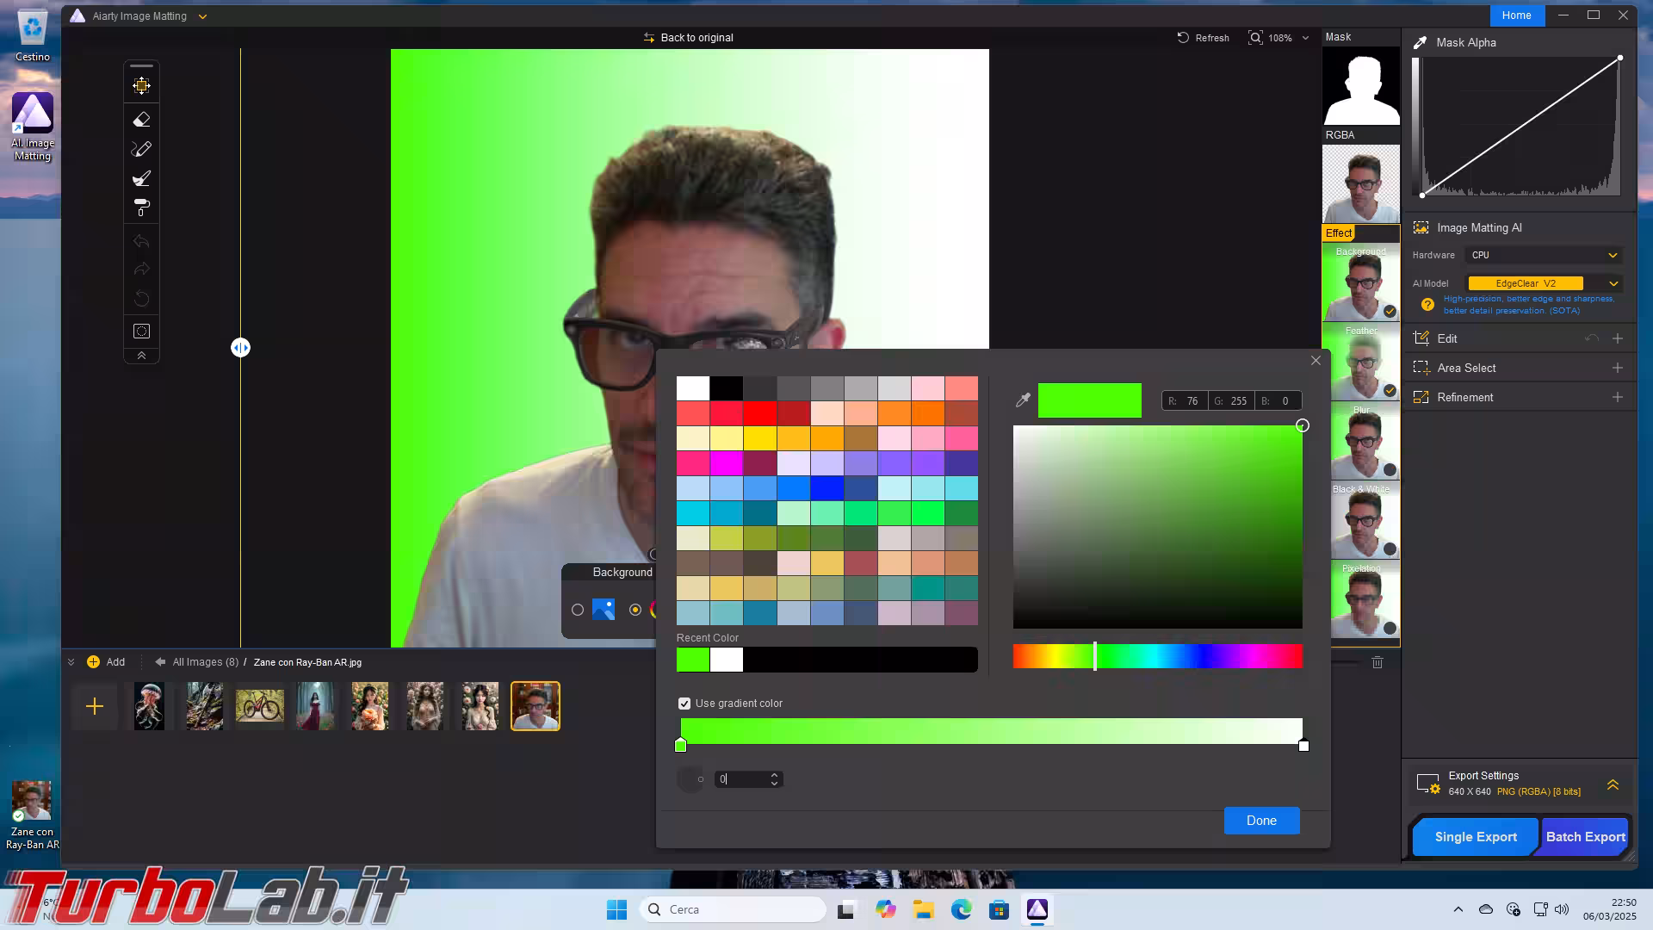Click the yellow Add image icon
Image resolution: width=1653 pixels, height=930 pixels.
click(94, 662)
